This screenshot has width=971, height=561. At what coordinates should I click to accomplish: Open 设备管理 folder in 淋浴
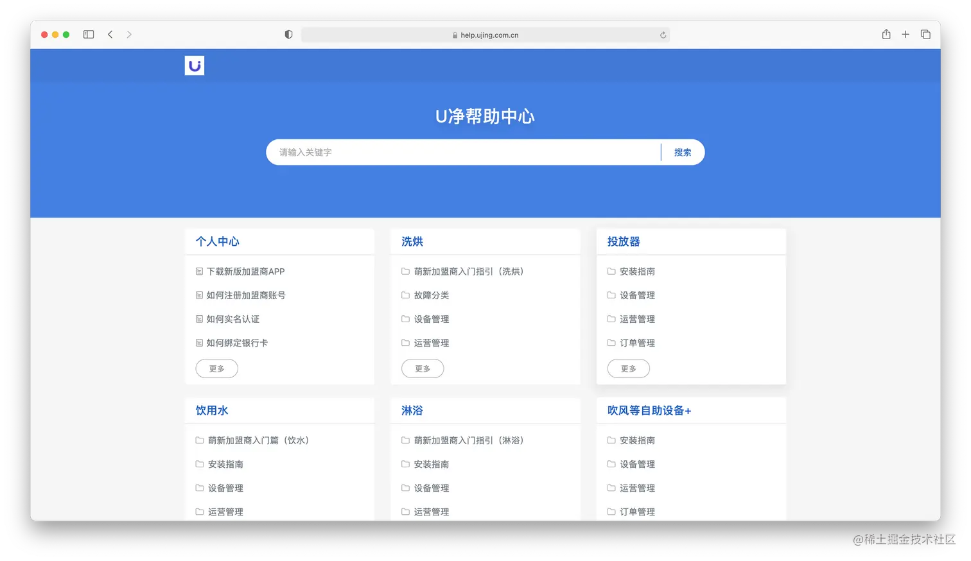tap(432, 488)
